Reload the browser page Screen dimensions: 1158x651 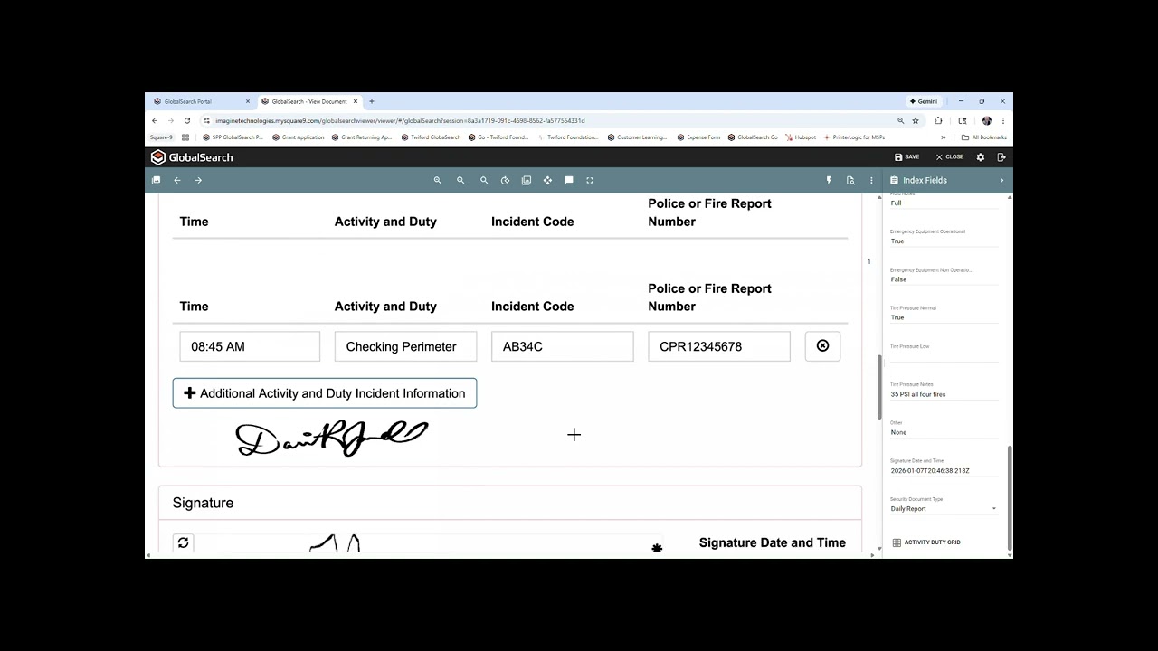tap(187, 120)
